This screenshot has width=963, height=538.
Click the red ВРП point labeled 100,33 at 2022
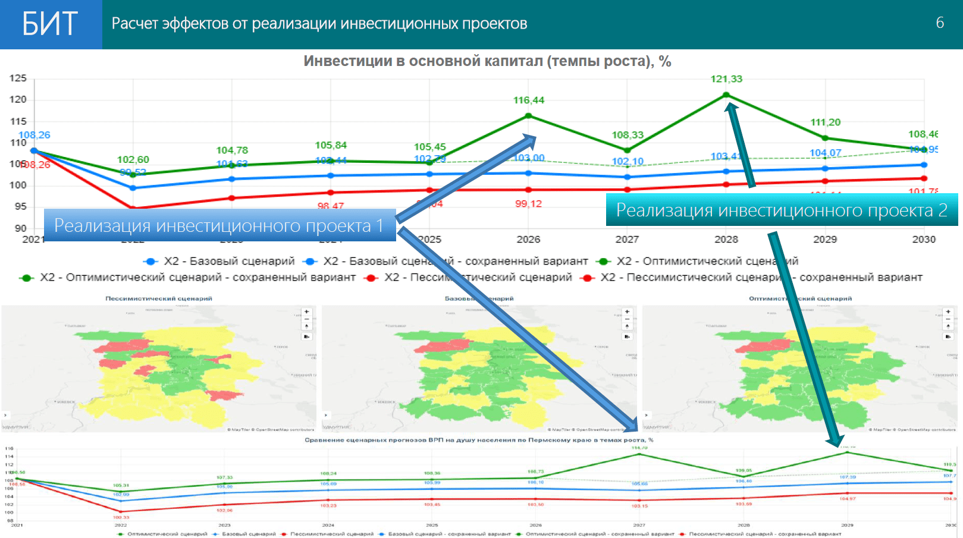point(121,511)
